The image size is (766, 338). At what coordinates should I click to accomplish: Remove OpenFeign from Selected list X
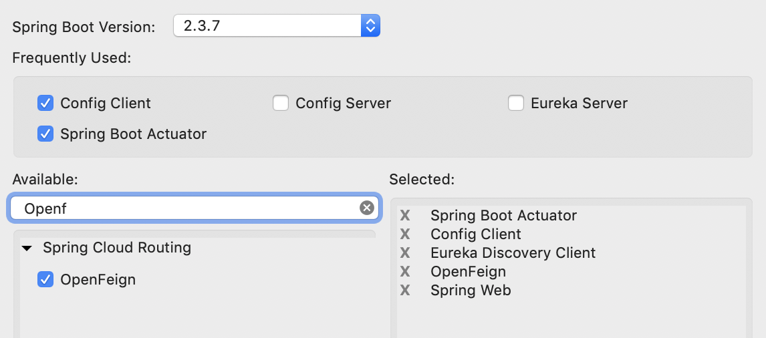coord(404,272)
